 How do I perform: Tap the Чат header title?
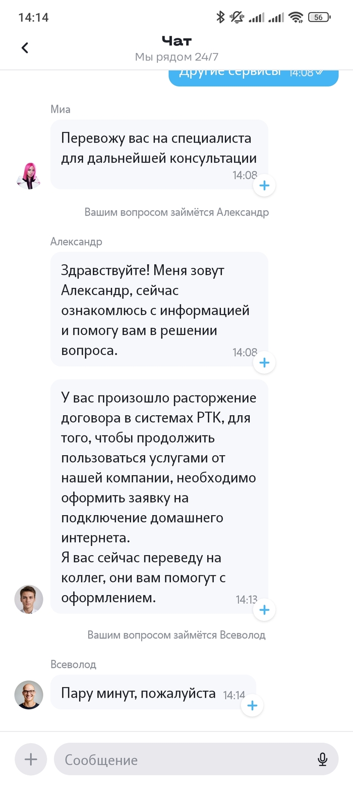[x=177, y=40]
